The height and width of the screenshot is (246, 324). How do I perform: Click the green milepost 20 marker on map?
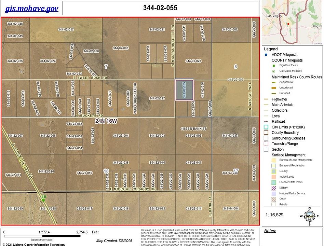(x=43, y=200)
